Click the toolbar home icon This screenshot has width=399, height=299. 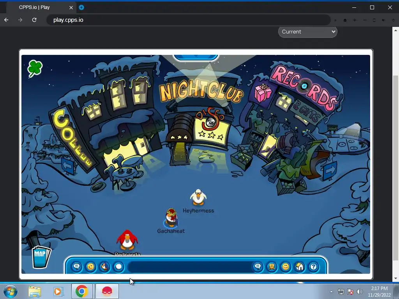click(x=345, y=20)
